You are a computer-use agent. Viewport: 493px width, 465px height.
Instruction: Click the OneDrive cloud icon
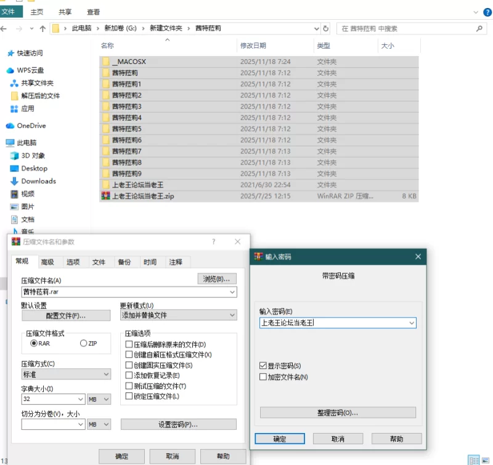click(x=10, y=126)
